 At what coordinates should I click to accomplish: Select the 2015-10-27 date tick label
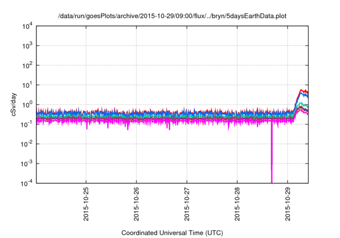pos(186,204)
